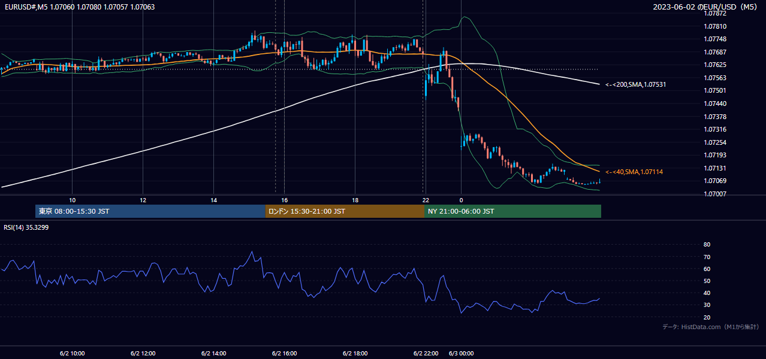Screen dimensions: 766x359
Task: Click price axis value 1.07625
Action: point(715,65)
